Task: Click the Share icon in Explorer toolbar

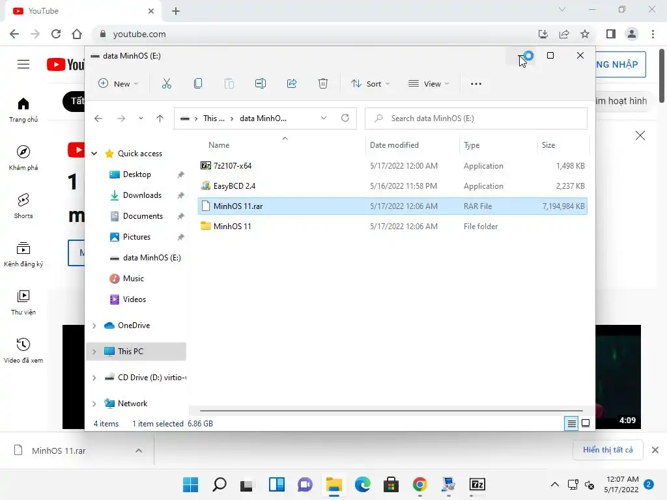Action: (x=292, y=84)
